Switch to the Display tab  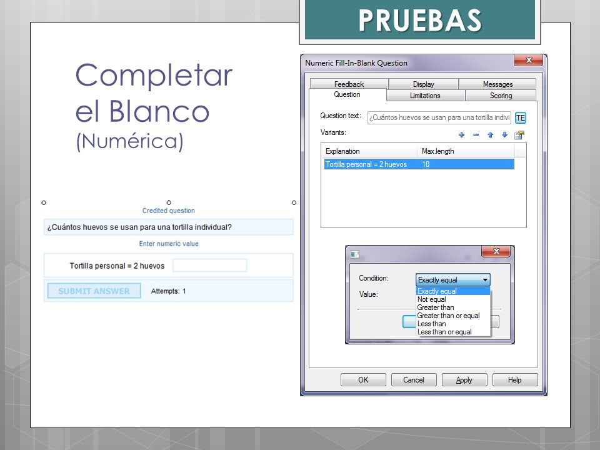click(424, 84)
